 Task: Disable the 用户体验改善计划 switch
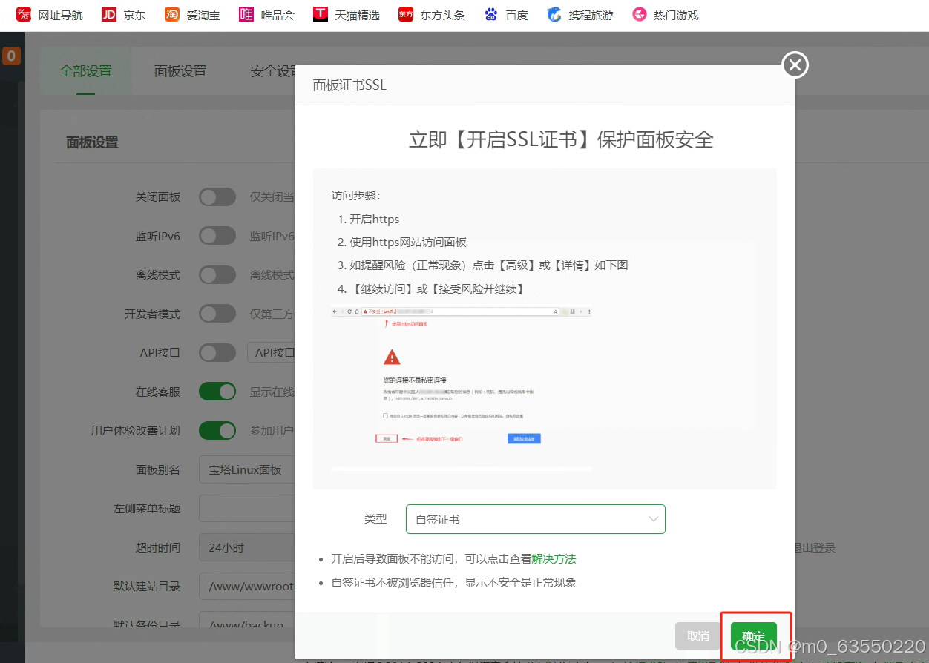coord(217,430)
